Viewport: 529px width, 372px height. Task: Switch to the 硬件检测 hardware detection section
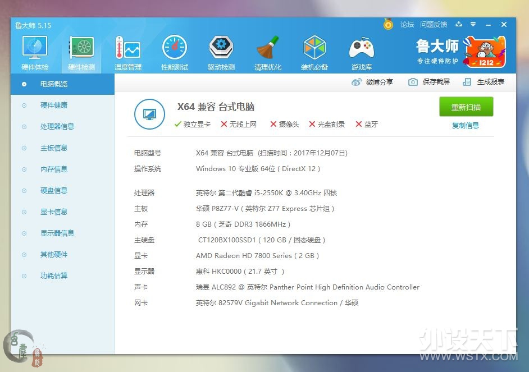[81, 53]
